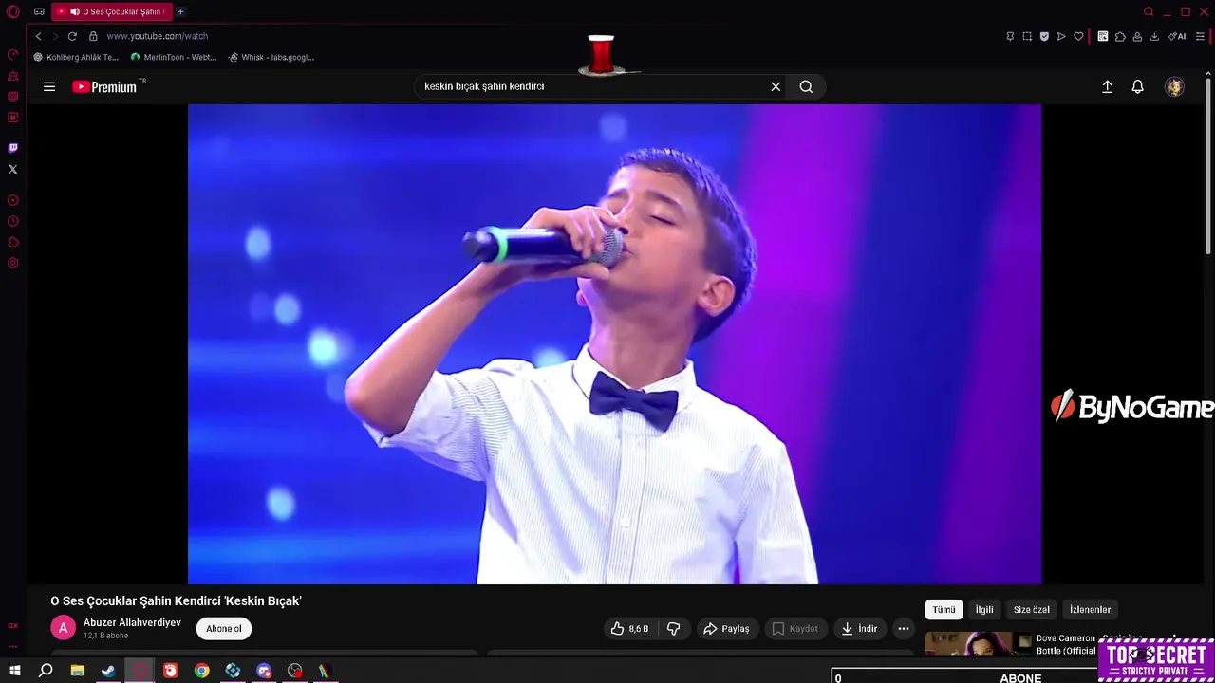Mute the tab using its speaker icon
Screen dimensions: 1215x683
(x=75, y=11)
